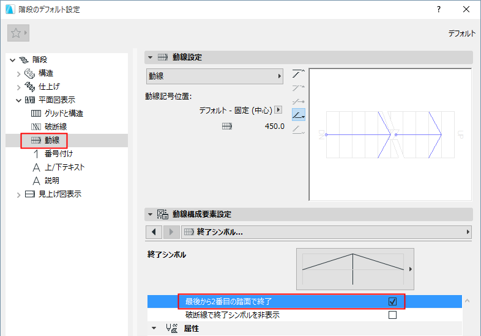Viewport: 481px width, 336px height.
Task: Select the 仕上げ tree item
Action: coord(49,87)
